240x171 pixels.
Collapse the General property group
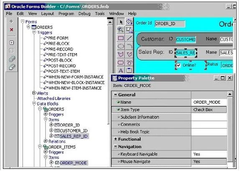115,94
